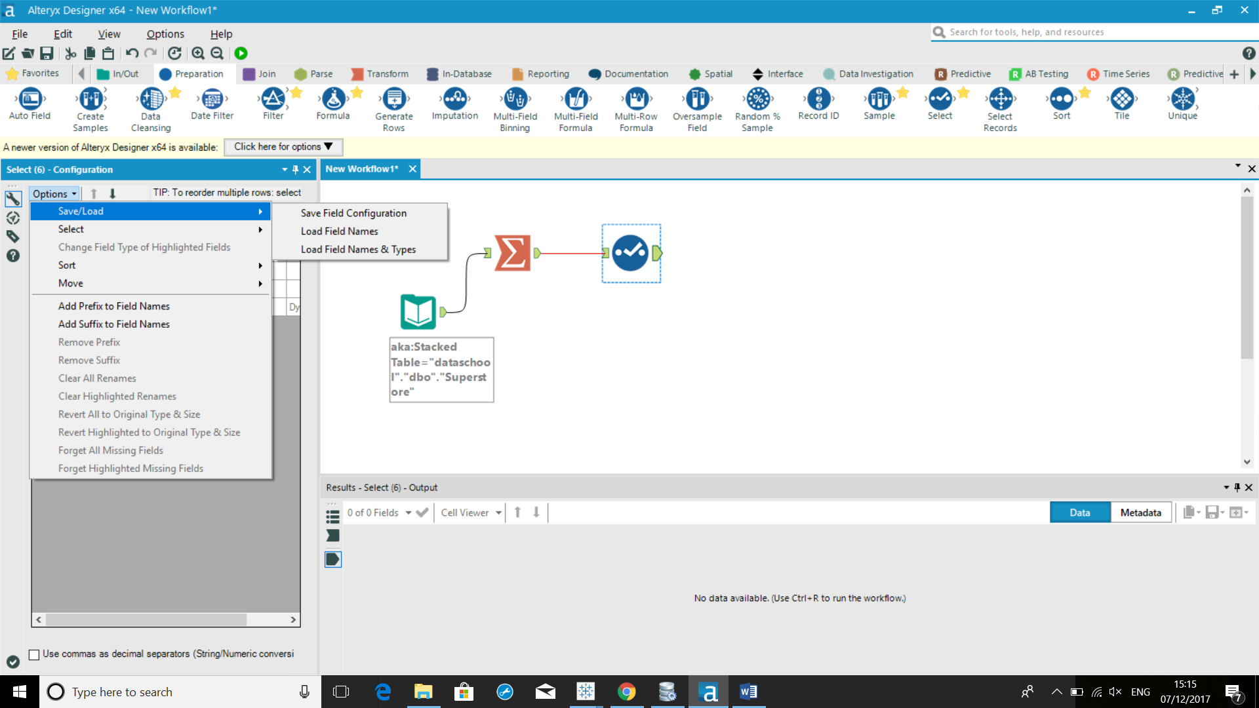This screenshot has width=1259, height=708.
Task: Open the Options dropdown in Configuration
Action: tap(54, 193)
